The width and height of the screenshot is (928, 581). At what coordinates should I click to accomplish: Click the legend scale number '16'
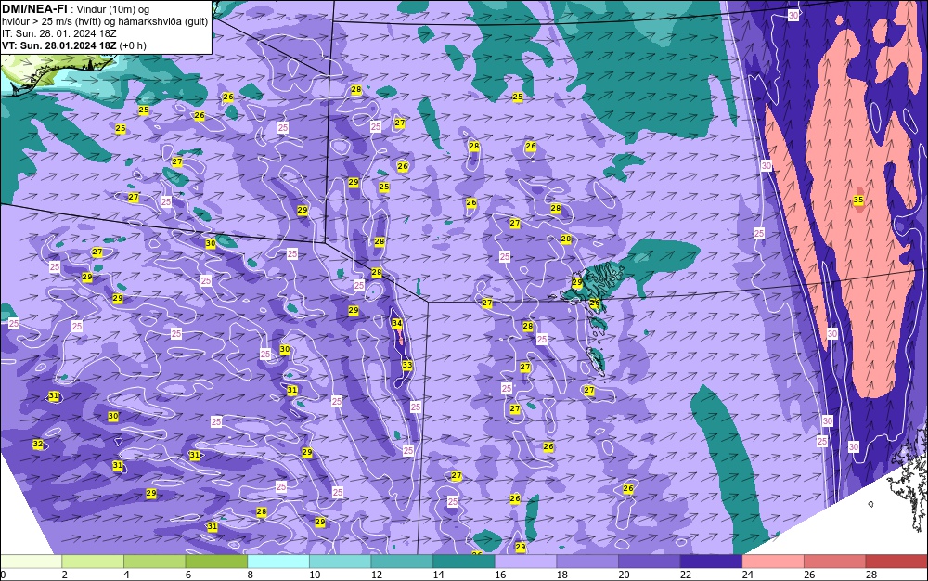[x=500, y=575]
